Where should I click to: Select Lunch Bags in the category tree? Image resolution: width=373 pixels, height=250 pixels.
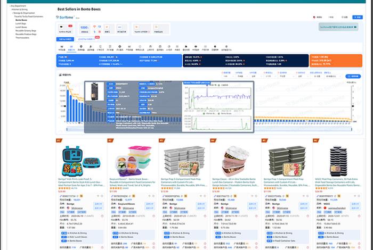(x=21, y=23)
